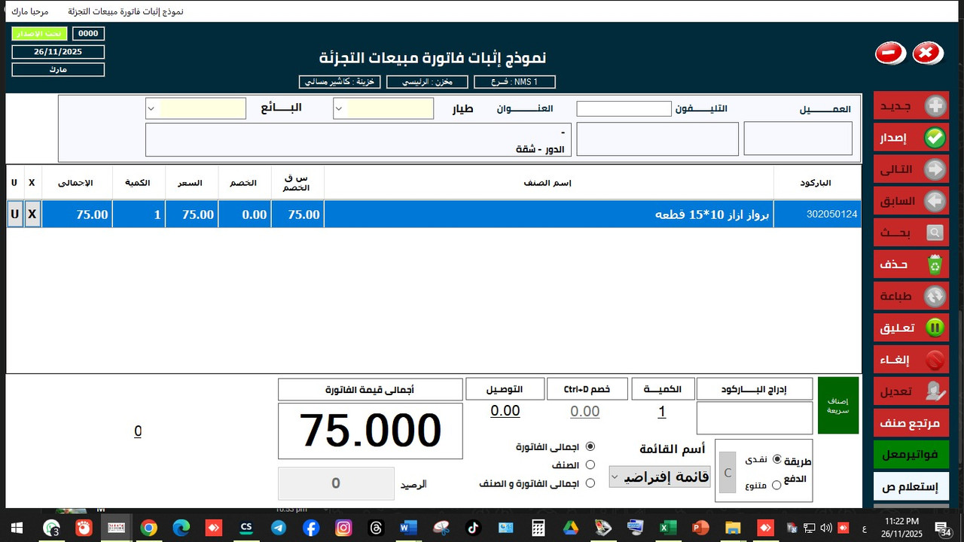Open فواتيرمعل suspended invoices
The width and height of the screenshot is (964, 542).
click(911, 454)
